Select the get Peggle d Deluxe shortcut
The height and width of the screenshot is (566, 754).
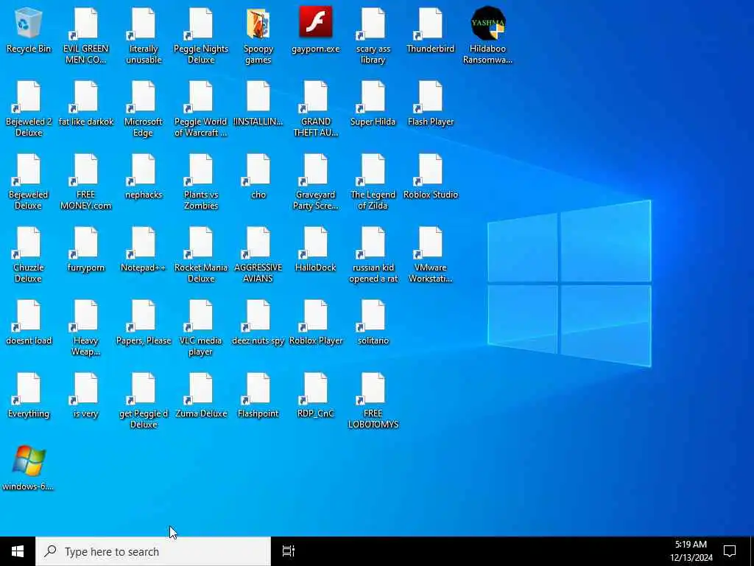[144, 401]
